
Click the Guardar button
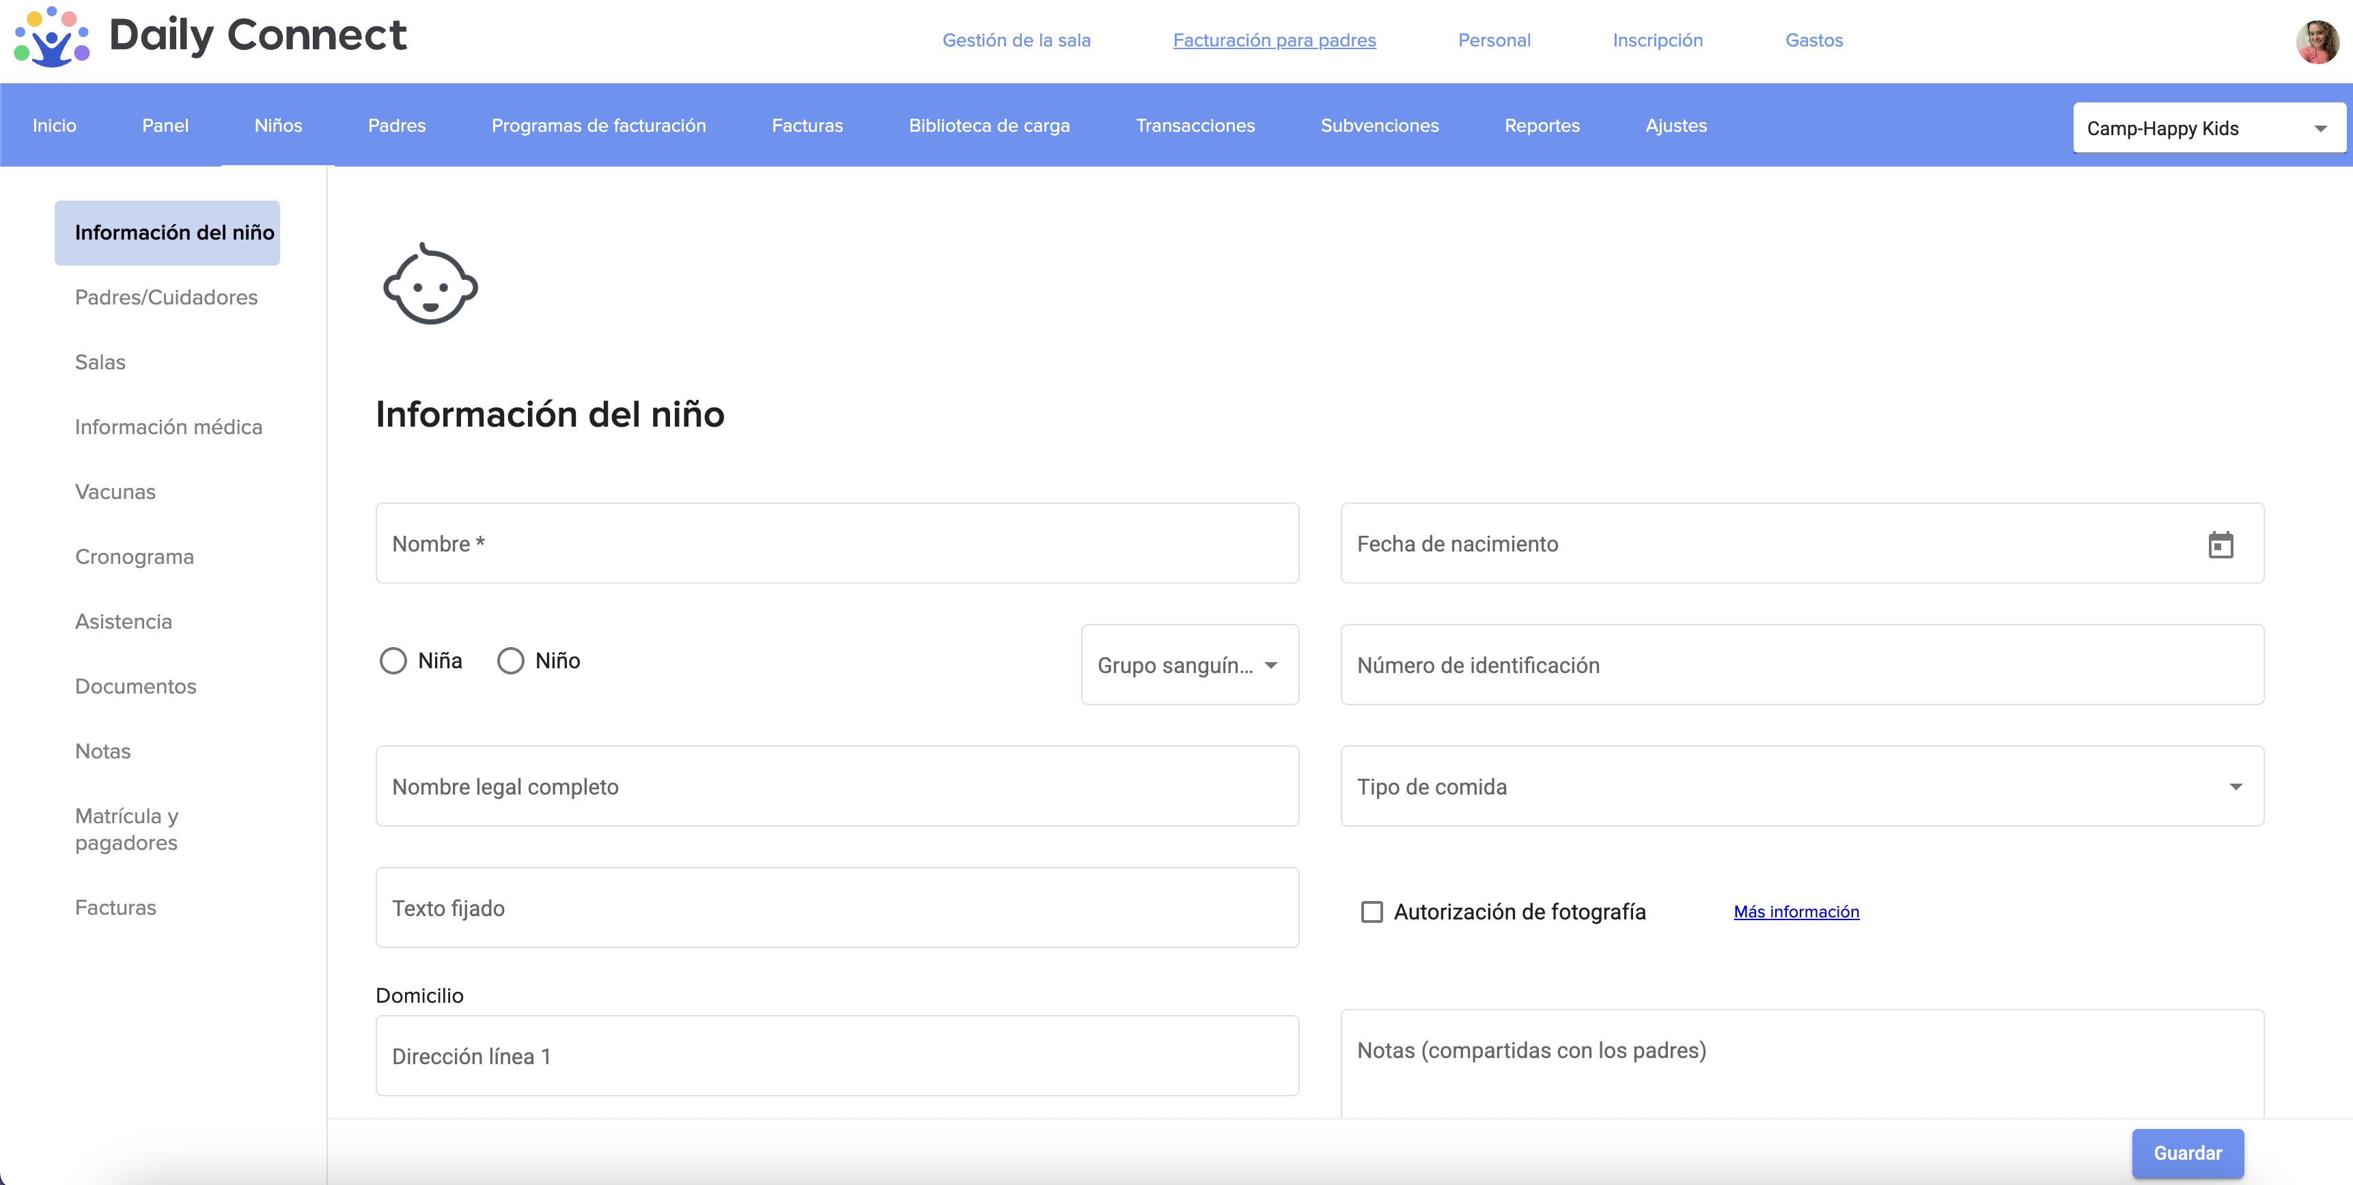[2187, 1153]
